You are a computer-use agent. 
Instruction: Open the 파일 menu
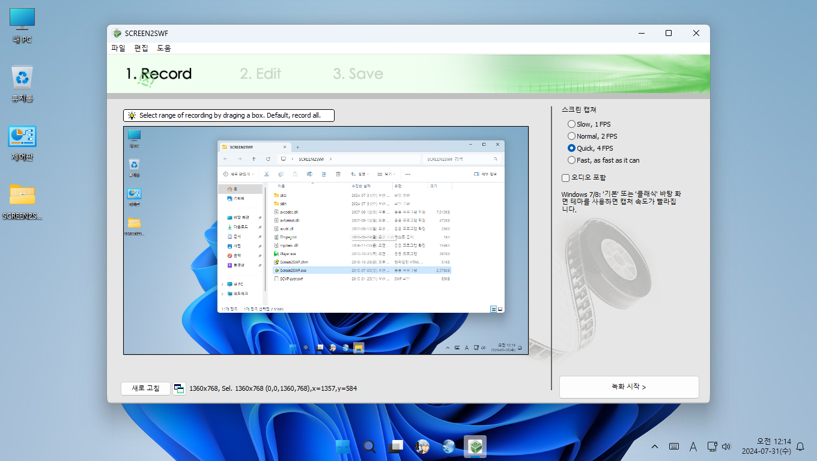tap(118, 48)
